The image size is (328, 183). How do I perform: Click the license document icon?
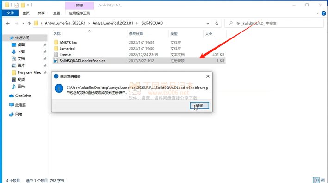click(56, 55)
